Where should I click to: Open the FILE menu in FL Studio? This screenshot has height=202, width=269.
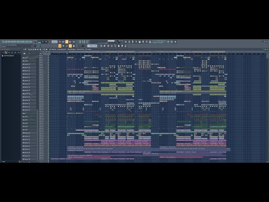coord(3,42)
